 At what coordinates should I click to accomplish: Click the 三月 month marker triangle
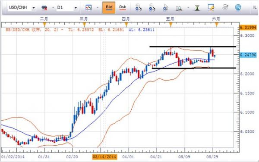(84, 25)
